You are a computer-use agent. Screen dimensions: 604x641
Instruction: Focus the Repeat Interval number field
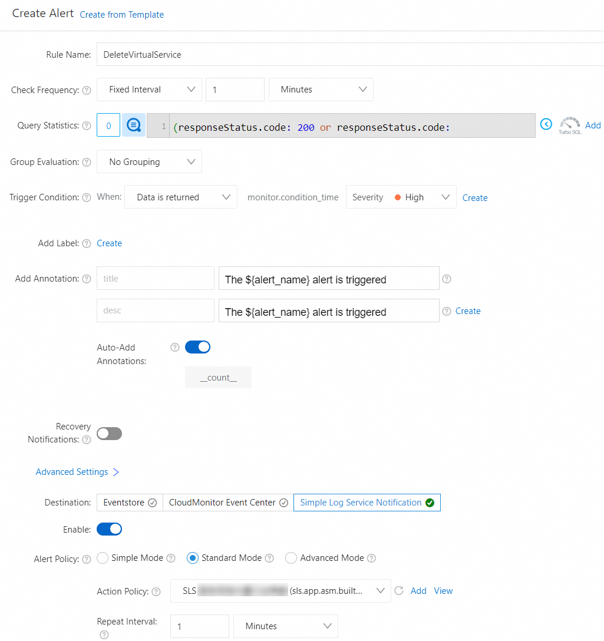tap(200, 626)
